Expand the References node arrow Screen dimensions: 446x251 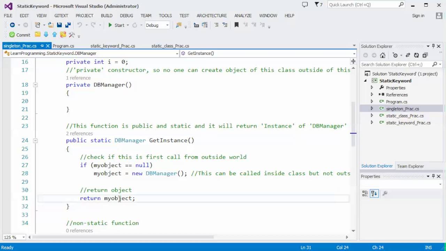(372, 94)
